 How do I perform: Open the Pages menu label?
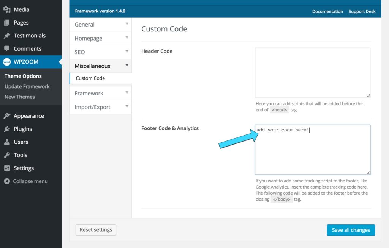[21, 23]
